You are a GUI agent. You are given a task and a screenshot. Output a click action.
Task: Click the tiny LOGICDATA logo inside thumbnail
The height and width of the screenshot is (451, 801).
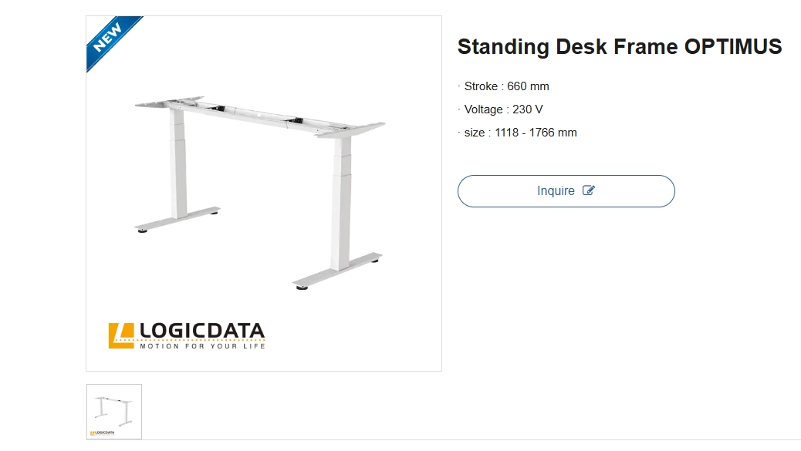[x=102, y=432]
